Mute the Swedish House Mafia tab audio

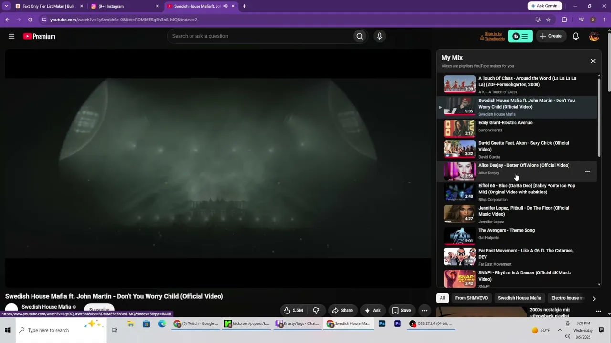pos(225,6)
